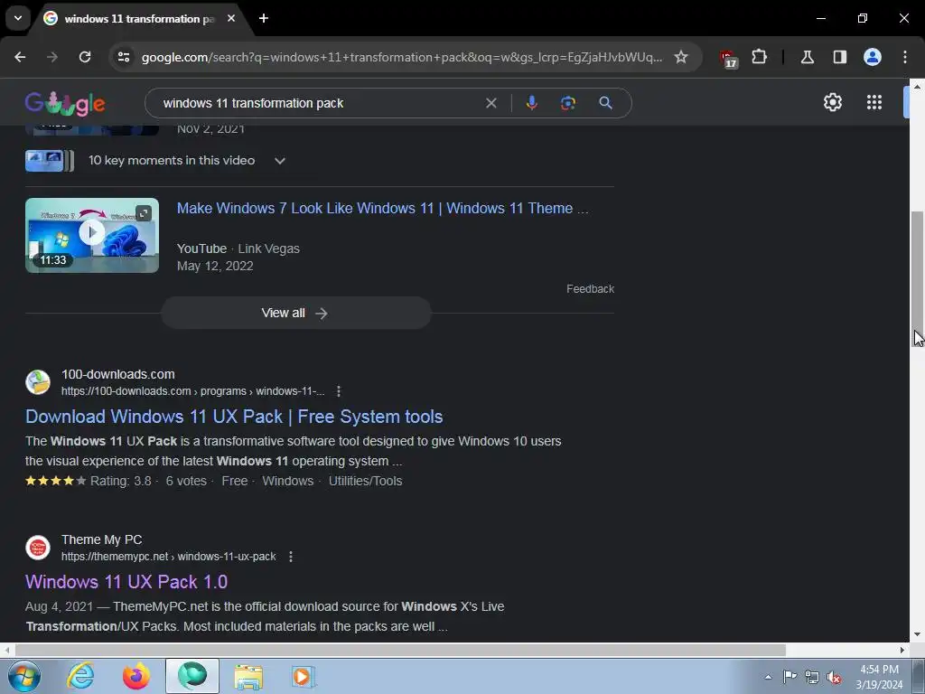This screenshot has height=694, width=925.
Task: Click the Feedback link
Action: coord(590,288)
